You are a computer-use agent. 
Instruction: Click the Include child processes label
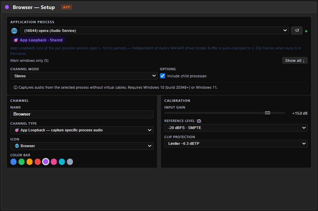pos(187,76)
